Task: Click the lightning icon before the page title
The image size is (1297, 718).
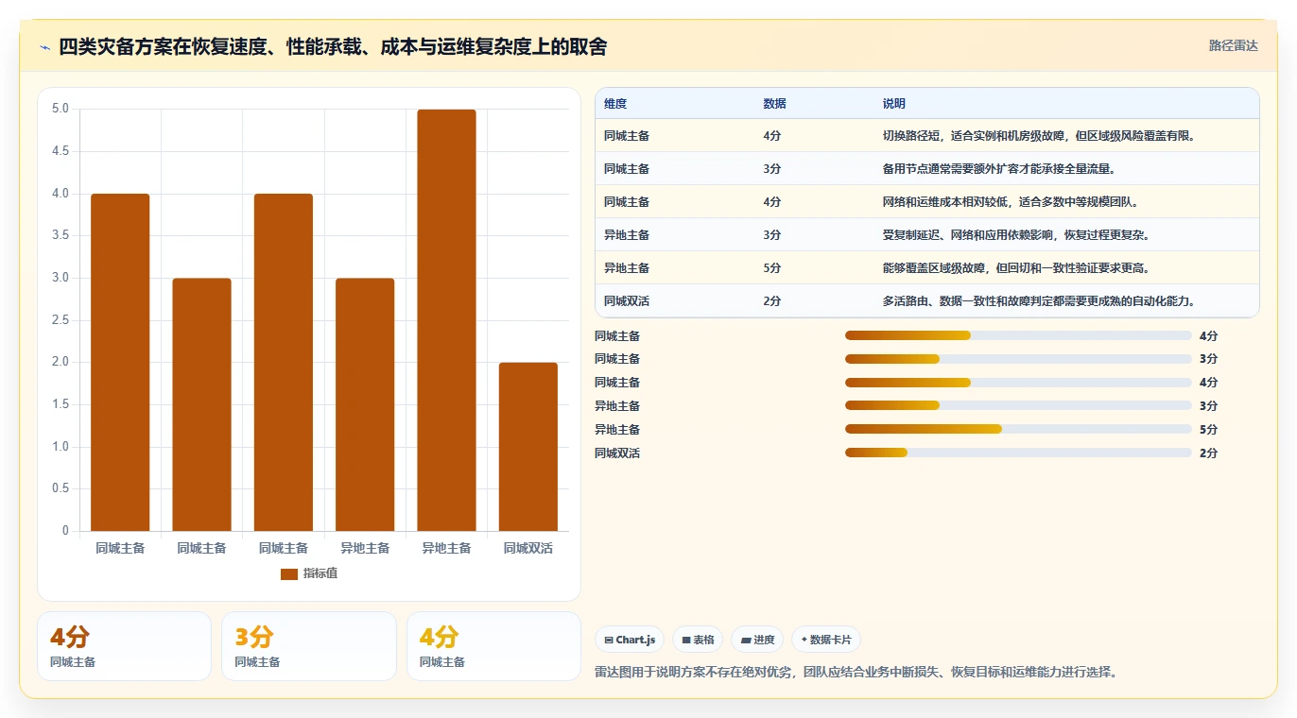Action: (x=45, y=46)
